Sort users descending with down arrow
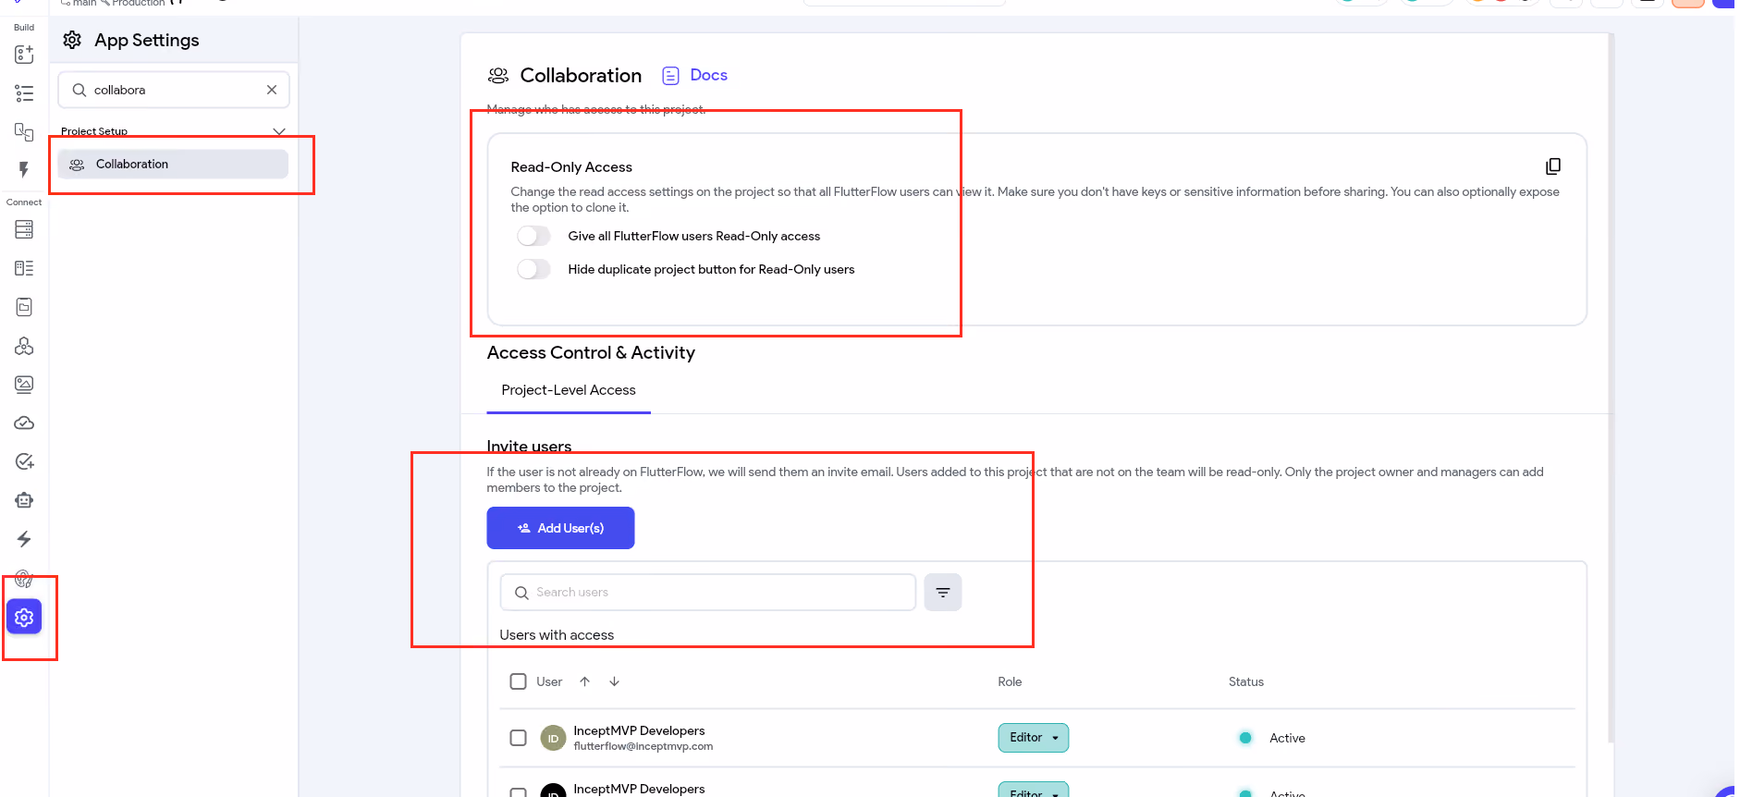The width and height of the screenshot is (1740, 797). (614, 681)
